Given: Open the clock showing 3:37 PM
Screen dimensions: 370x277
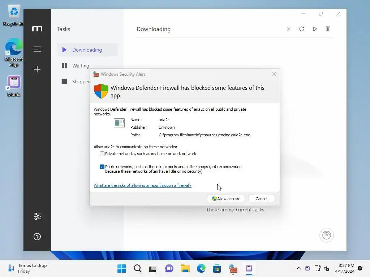Looking at the screenshot, I should coord(345,268).
